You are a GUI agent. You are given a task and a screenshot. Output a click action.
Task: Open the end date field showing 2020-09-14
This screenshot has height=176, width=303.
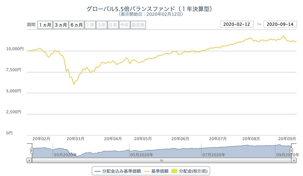[x=280, y=24]
